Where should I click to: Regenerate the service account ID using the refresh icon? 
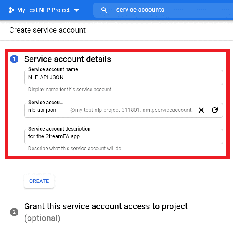215,110
